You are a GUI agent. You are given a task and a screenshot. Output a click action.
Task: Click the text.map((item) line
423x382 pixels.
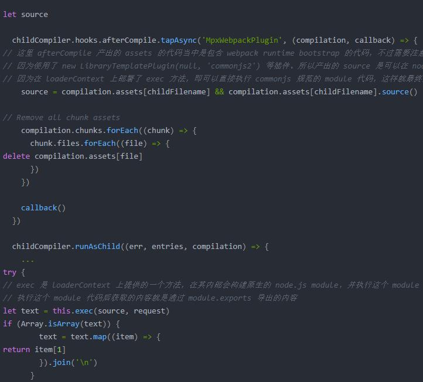click(100, 337)
